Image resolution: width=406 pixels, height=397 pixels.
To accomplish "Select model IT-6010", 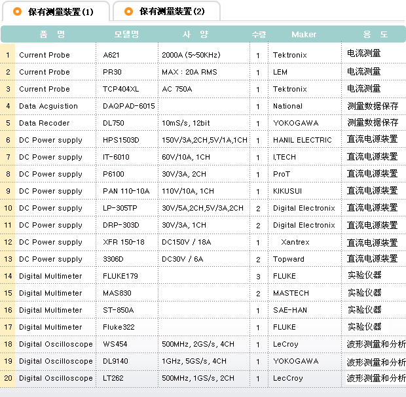I will (x=116, y=157).
